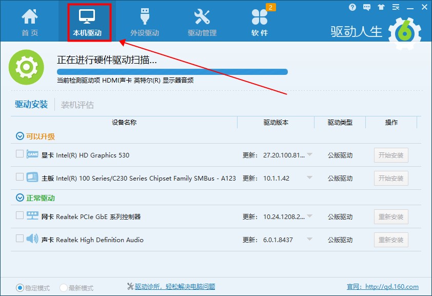This screenshot has height=296, width=432.
Task: Click 声卡 Realtek High Definition Audio text
Action: pos(92,240)
